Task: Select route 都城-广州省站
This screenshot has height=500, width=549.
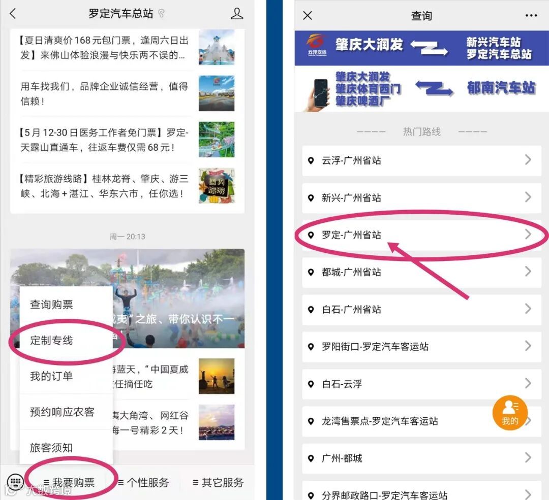Action: tap(421, 272)
